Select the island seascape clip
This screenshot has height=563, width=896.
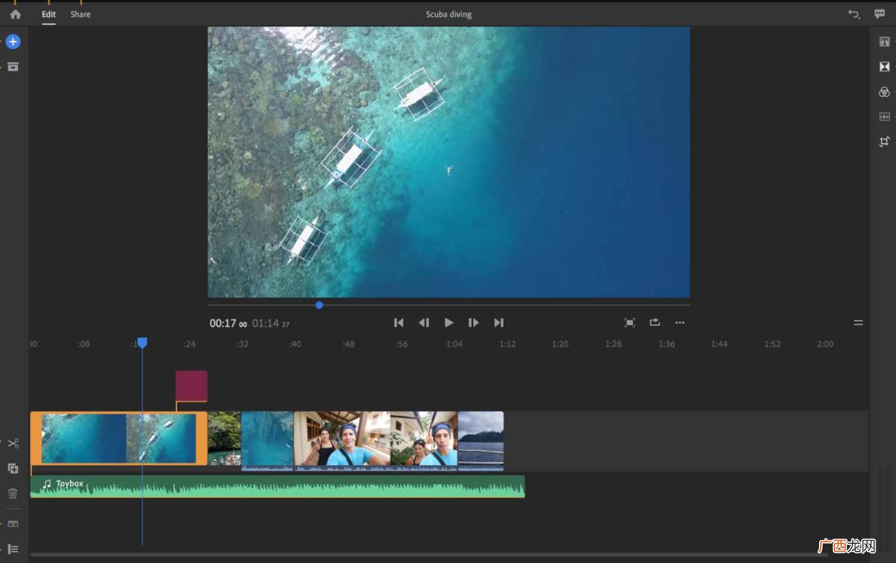click(481, 441)
